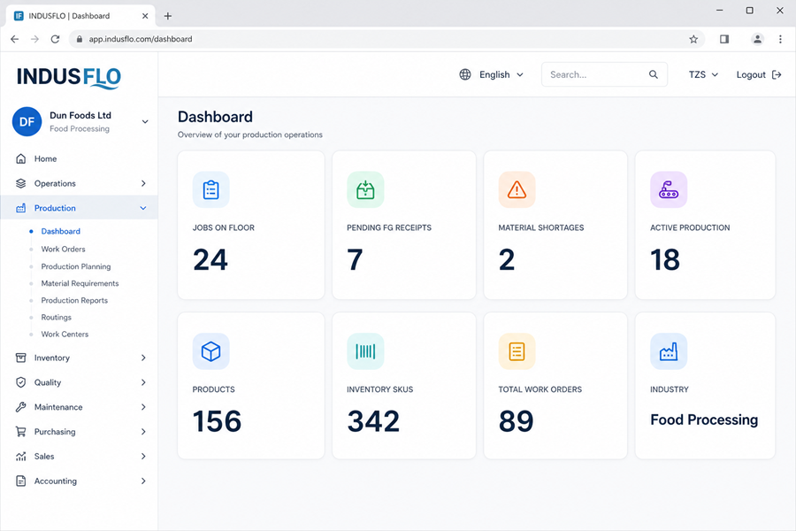The width and height of the screenshot is (796, 531).
Task: Click the Products cube icon
Action: point(210,351)
